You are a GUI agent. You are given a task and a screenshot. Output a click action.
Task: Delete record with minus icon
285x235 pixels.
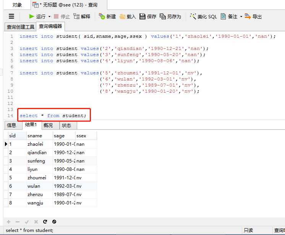18,222
